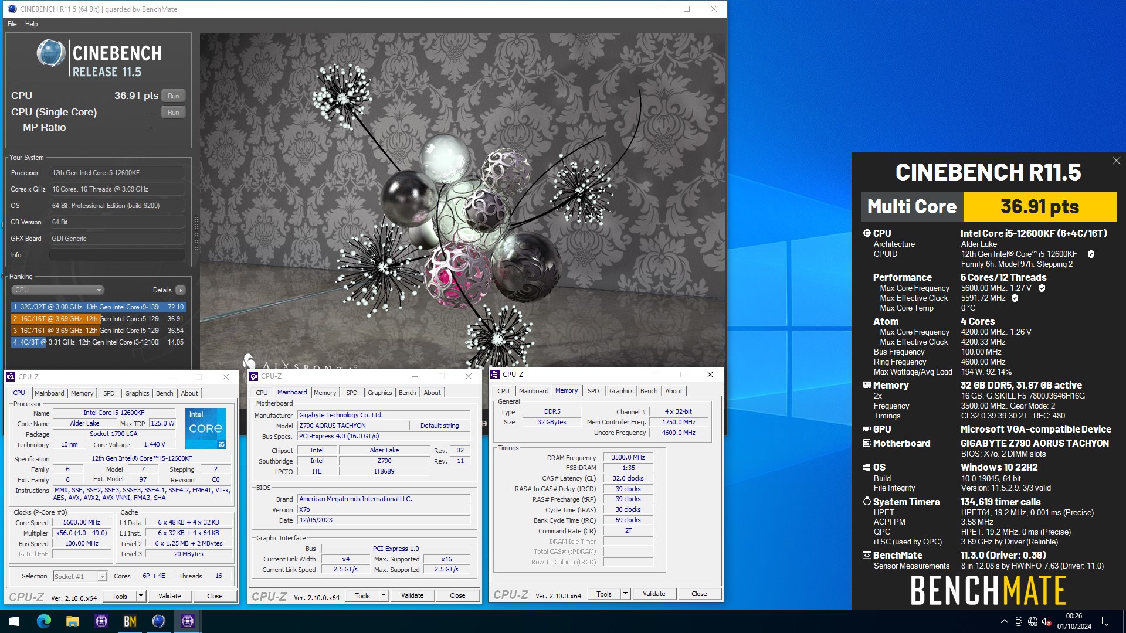Screen dimensions: 1126x633
Task: Click the Max Effective Clock shield icon
Action: [1015, 298]
